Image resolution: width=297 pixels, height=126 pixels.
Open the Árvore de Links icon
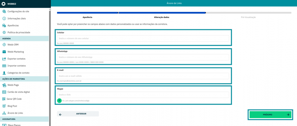tap(4, 113)
